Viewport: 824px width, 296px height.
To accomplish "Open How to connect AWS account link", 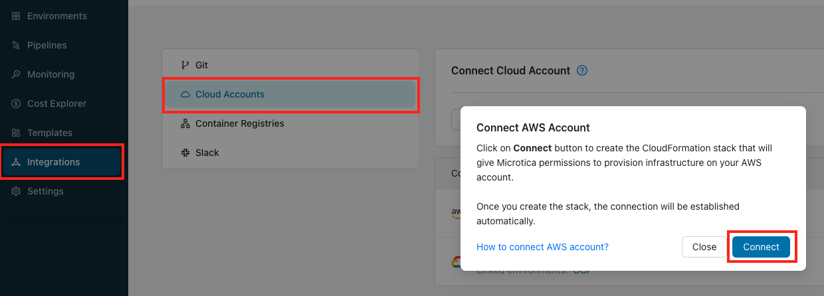I will [542, 247].
